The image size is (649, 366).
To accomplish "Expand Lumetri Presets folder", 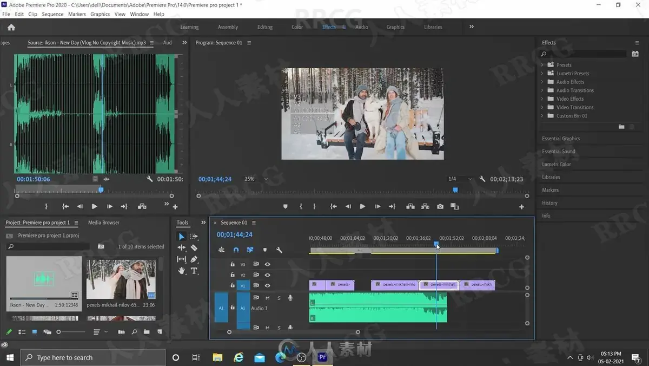I will click(x=542, y=74).
